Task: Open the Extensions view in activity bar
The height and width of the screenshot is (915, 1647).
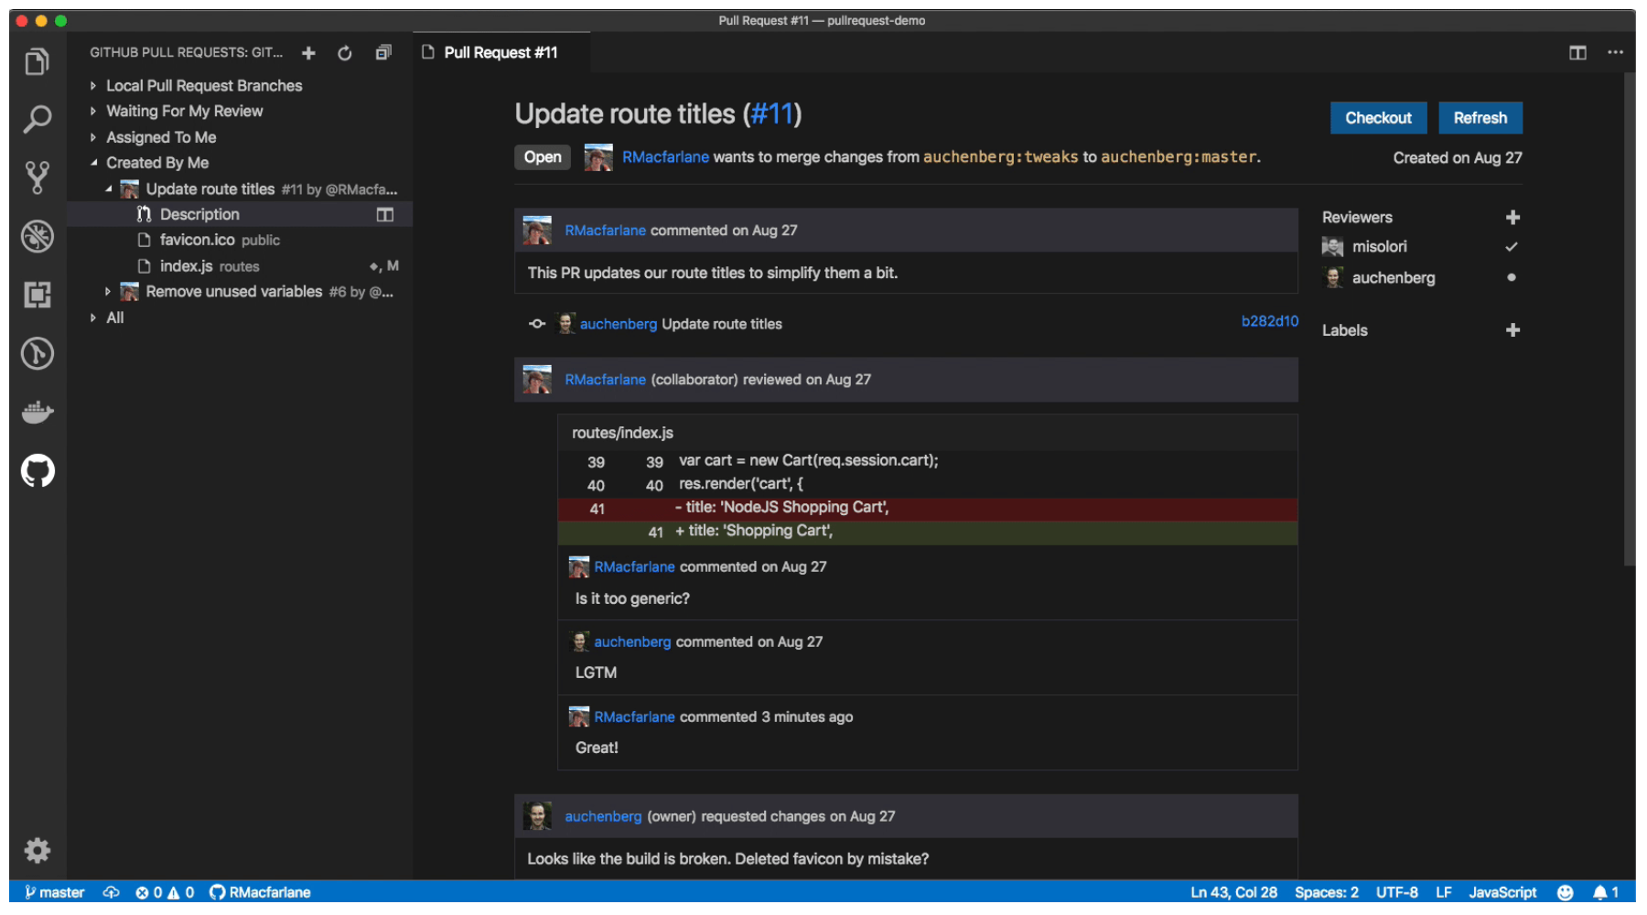Action: [x=37, y=295]
